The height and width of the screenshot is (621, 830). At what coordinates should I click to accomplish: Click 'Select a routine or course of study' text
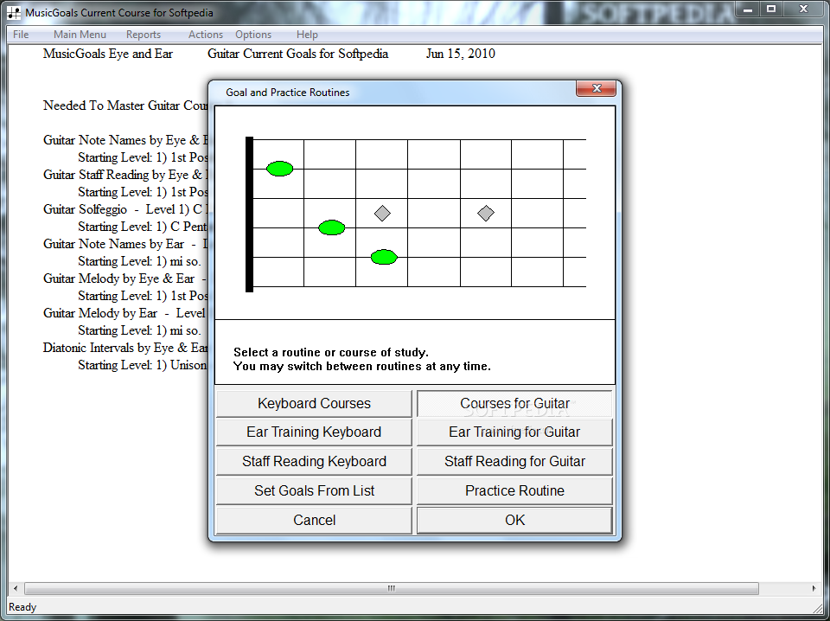pyautogui.click(x=331, y=352)
